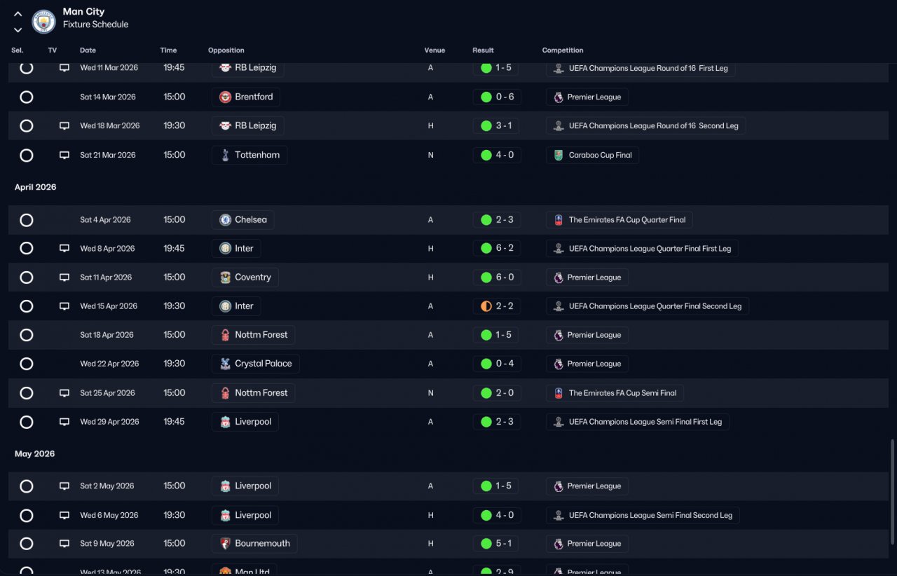
Task: Click the down chevron beside Man City
Action: pyautogui.click(x=18, y=29)
